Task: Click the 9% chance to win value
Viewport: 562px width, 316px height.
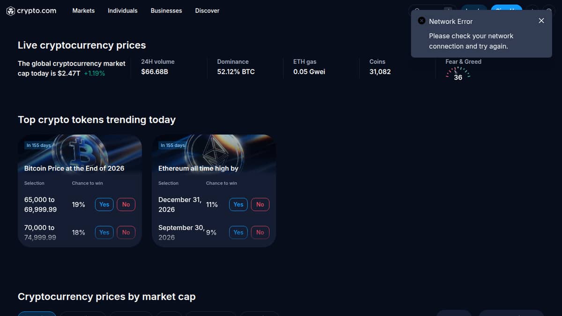Action: [211, 232]
